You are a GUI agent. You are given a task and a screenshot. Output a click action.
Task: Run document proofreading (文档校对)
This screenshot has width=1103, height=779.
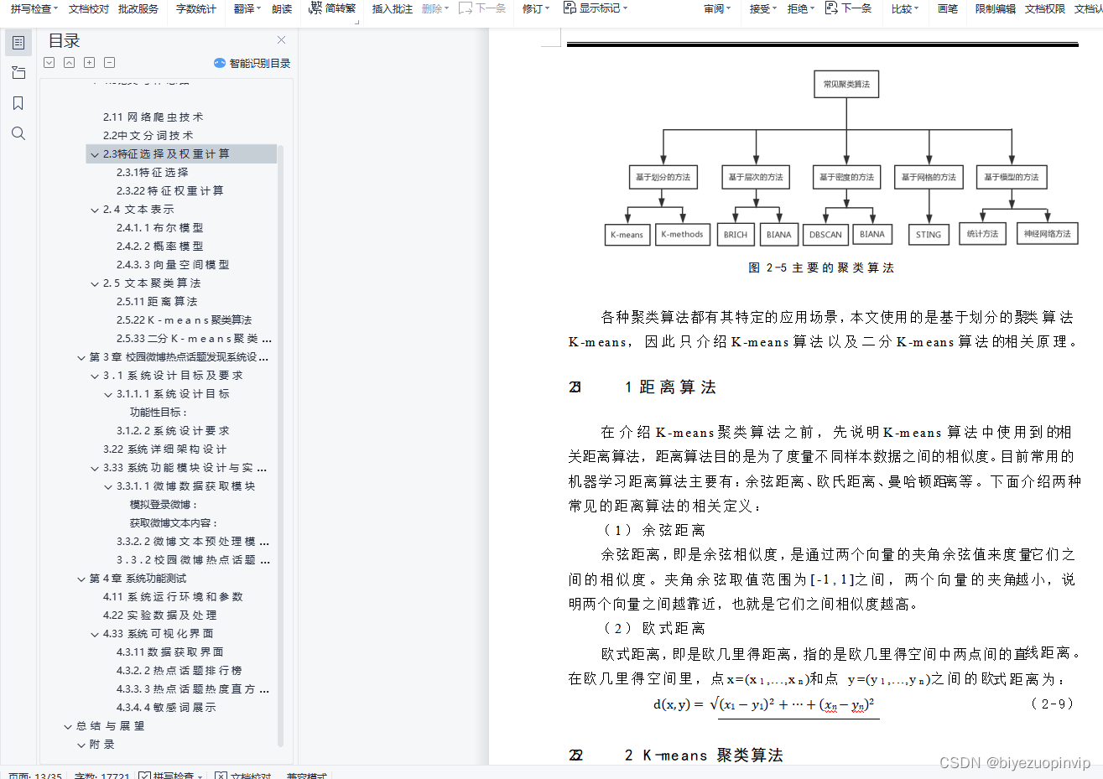88,9
